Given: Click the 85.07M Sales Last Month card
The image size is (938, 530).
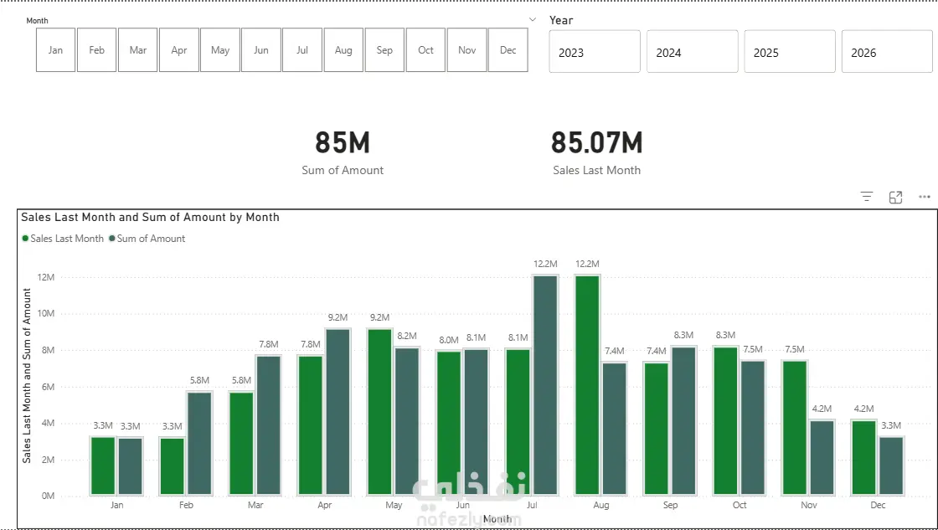Looking at the screenshot, I should [x=596, y=152].
